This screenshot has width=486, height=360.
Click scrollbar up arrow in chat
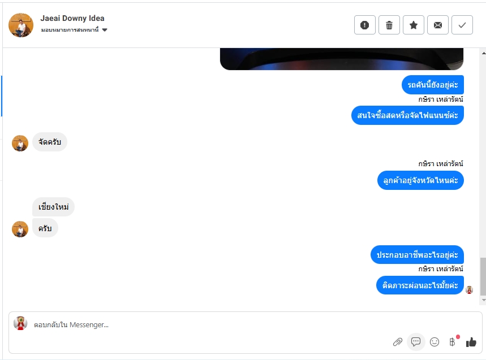[x=483, y=53]
